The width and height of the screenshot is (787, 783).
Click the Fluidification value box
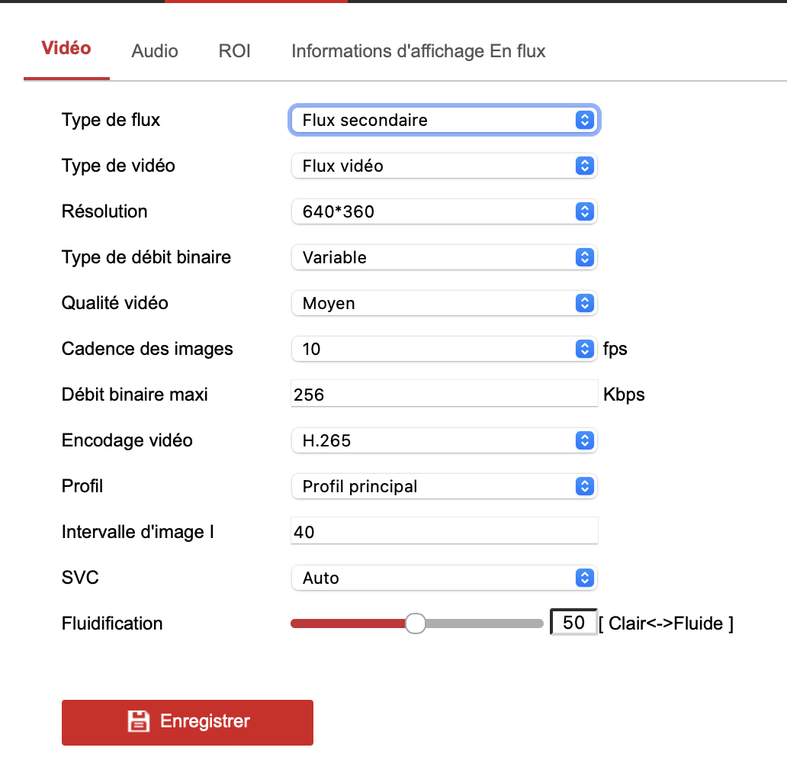click(573, 623)
